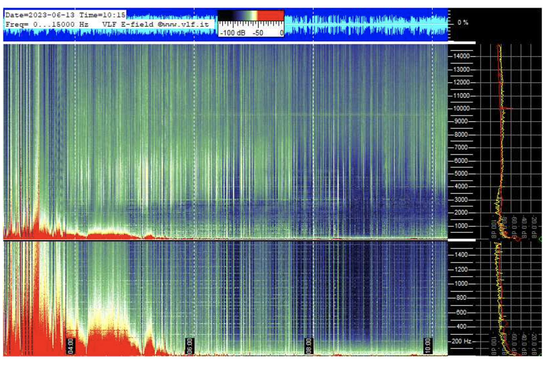Click the VLF E-field ©www.vlf.it credit

click(x=155, y=24)
